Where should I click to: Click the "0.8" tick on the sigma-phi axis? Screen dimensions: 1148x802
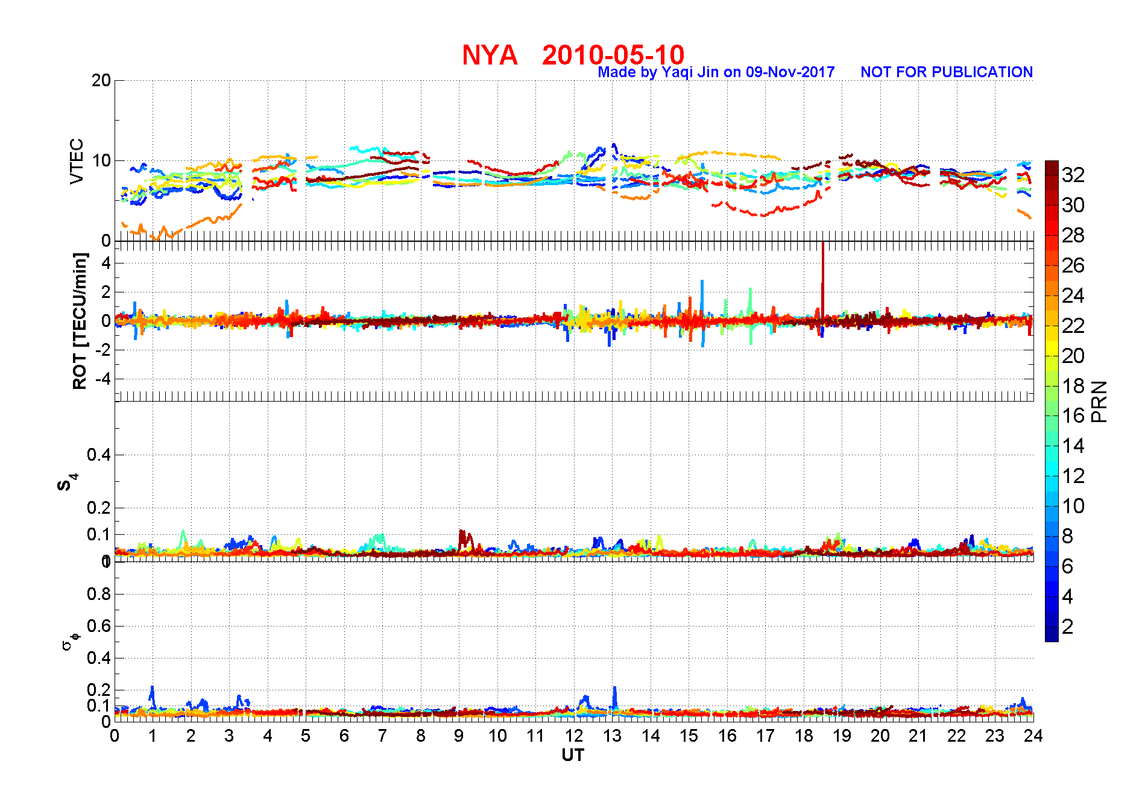point(98,594)
